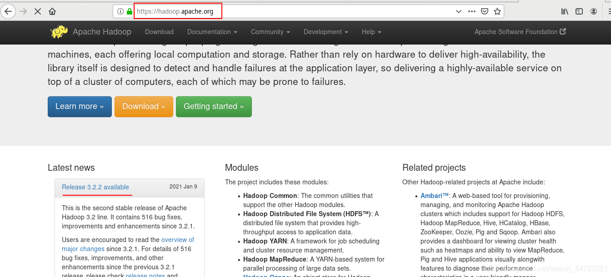Go back with the browser back arrow
611x277 pixels.
[x=8, y=11]
